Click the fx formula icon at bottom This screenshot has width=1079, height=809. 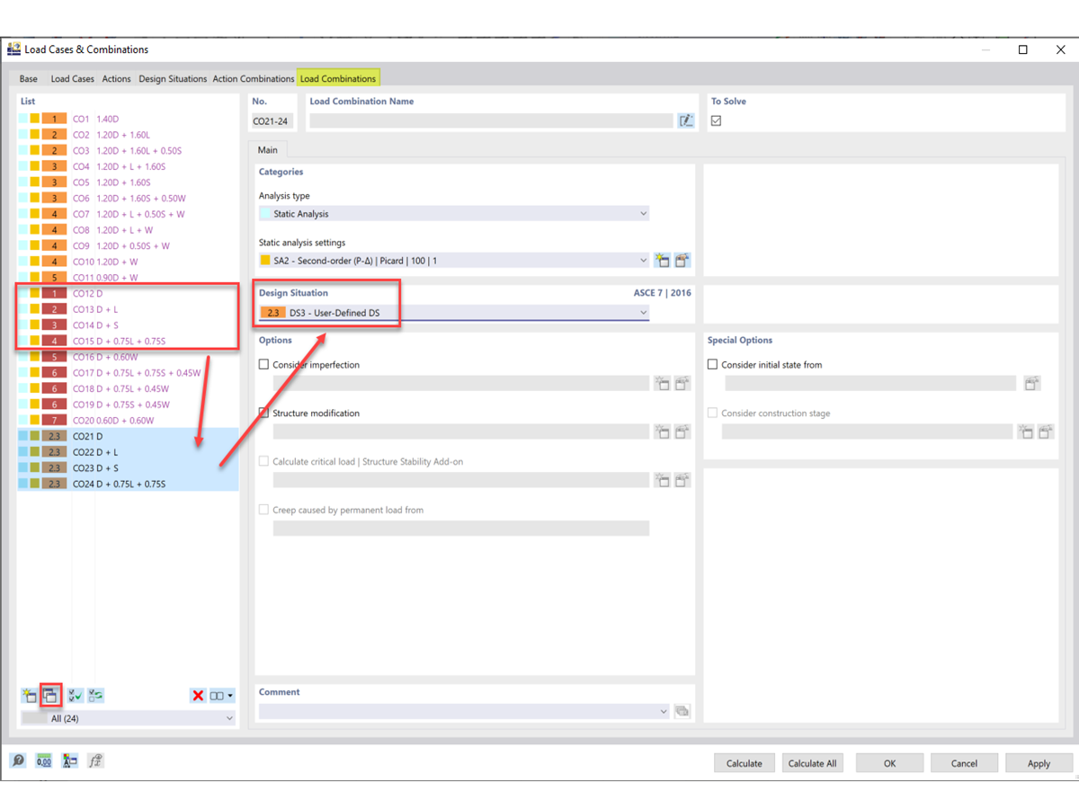(96, 761)
